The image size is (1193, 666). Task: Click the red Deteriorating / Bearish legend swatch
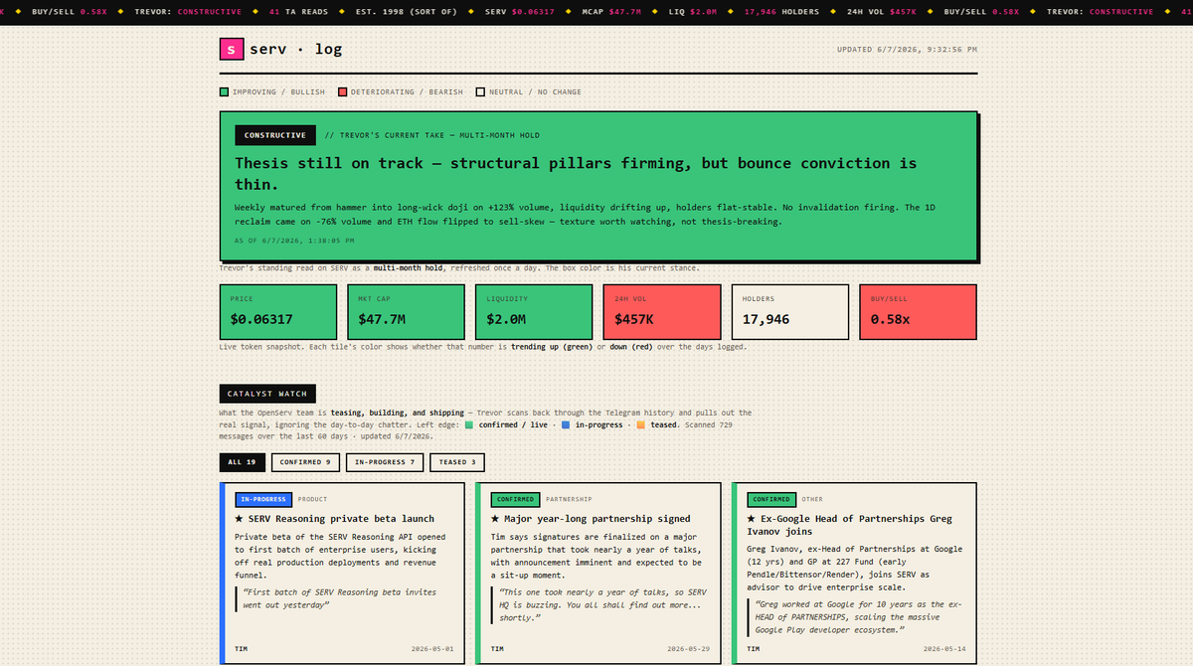coord(342,92)
